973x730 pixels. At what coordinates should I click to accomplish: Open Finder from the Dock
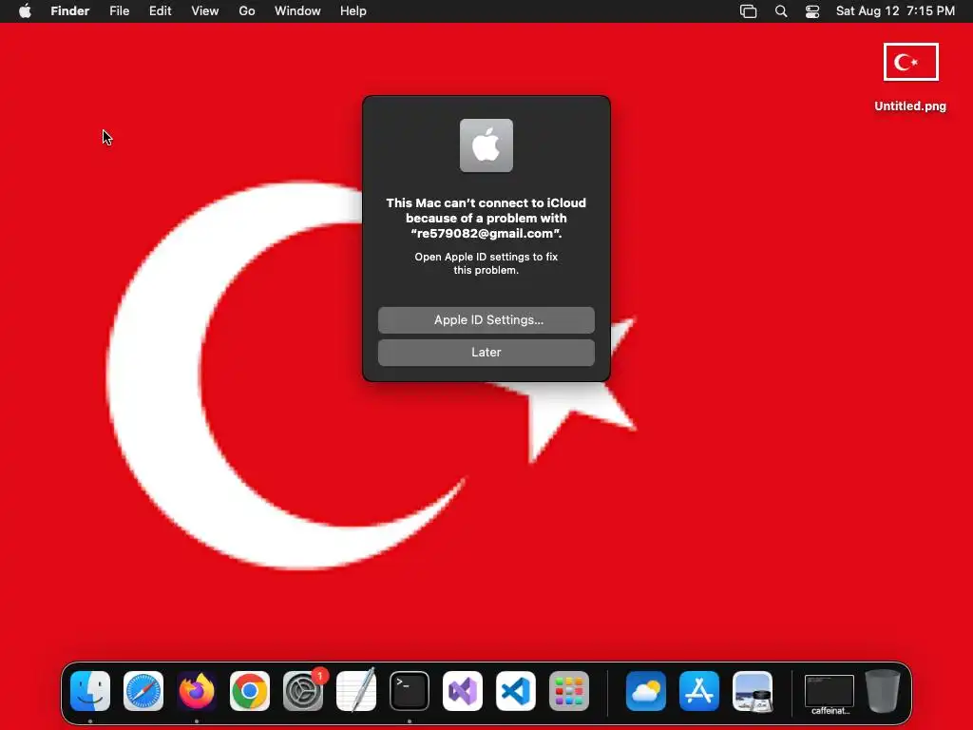coord(90,691)
